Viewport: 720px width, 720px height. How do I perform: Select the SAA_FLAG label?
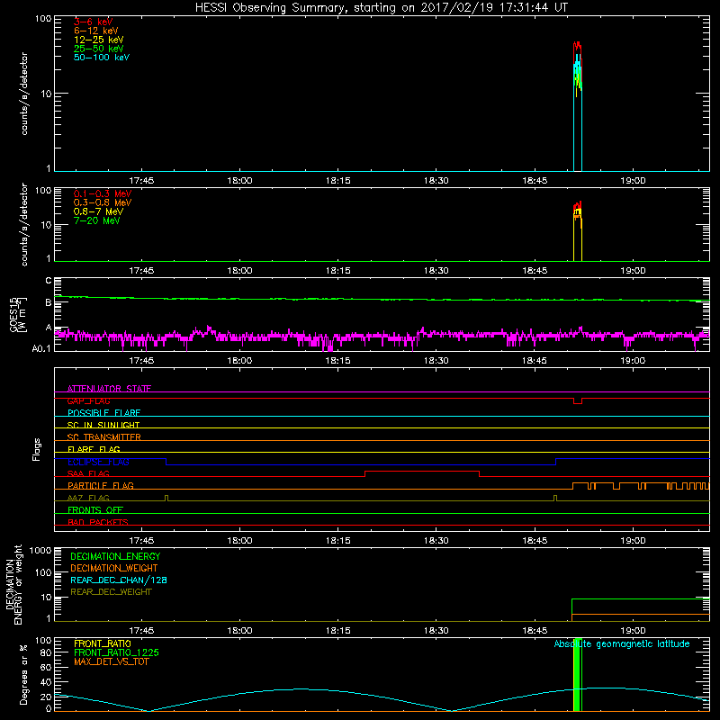[88, 474]
